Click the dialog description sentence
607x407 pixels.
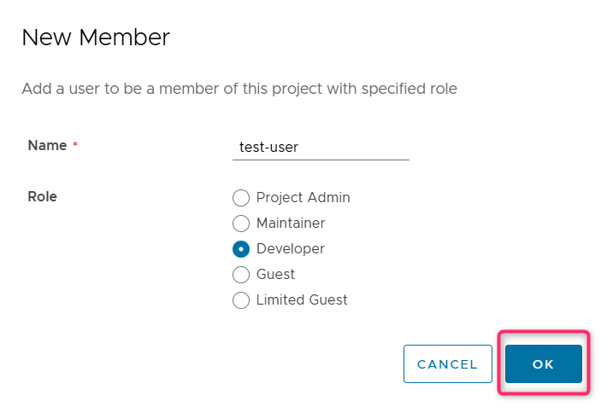click(x=239, y=89)
